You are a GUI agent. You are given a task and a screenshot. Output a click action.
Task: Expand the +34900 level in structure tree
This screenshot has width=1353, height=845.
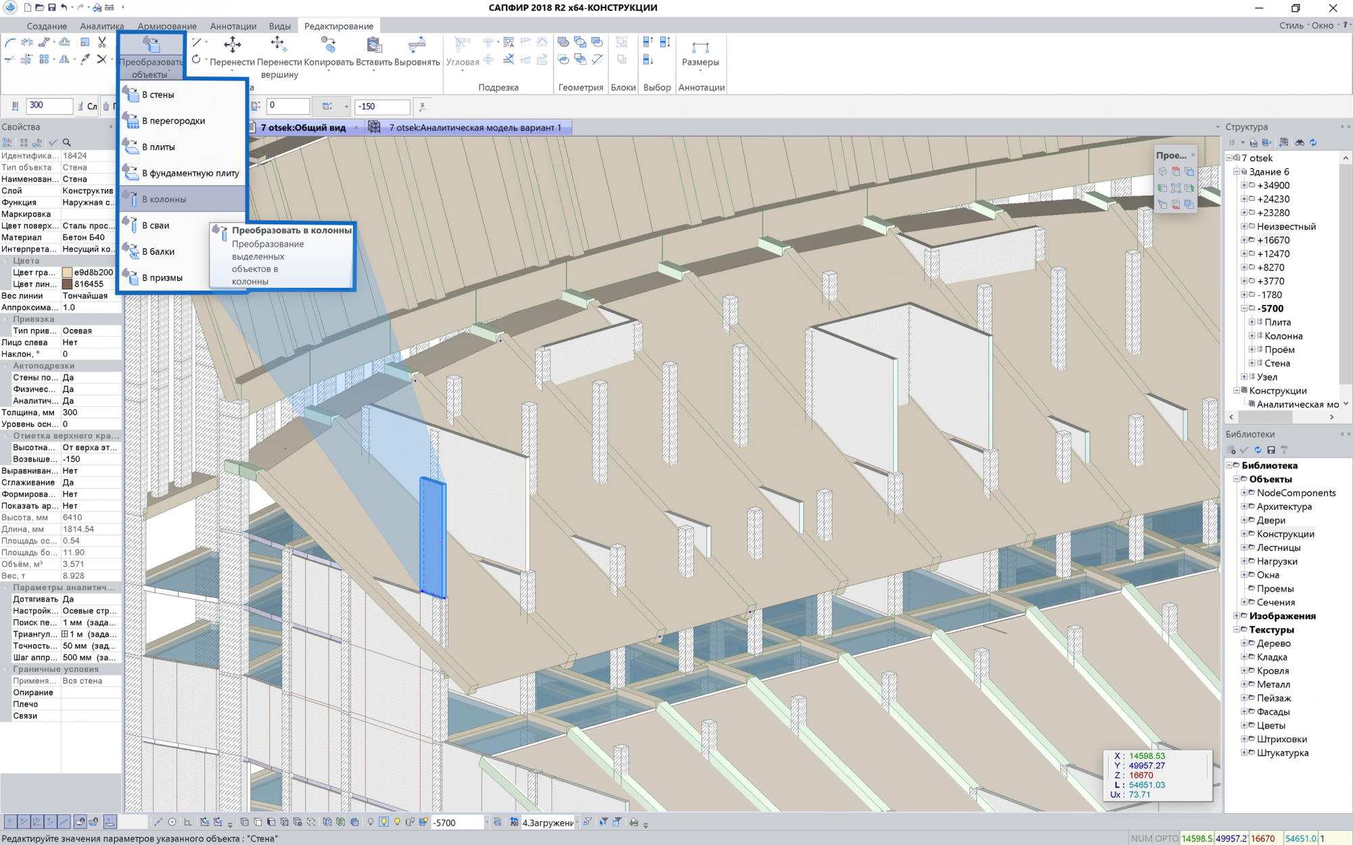pos(1243,185)
